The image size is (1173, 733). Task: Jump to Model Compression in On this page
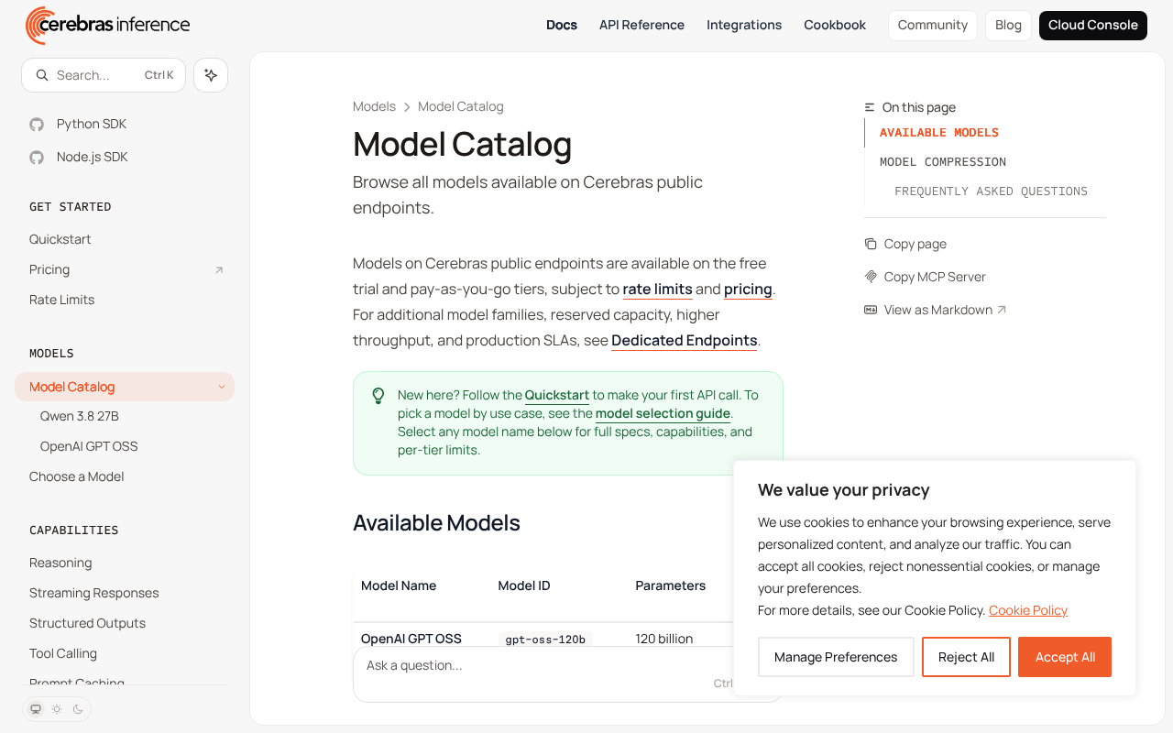tap(943, 162)
